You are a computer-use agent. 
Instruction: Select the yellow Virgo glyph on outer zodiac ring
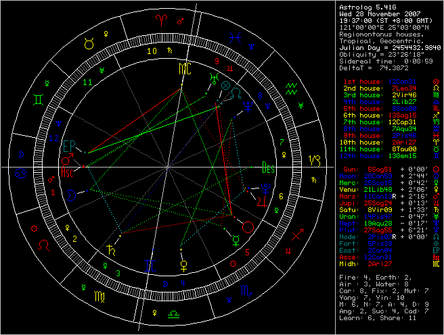(99, 297)
